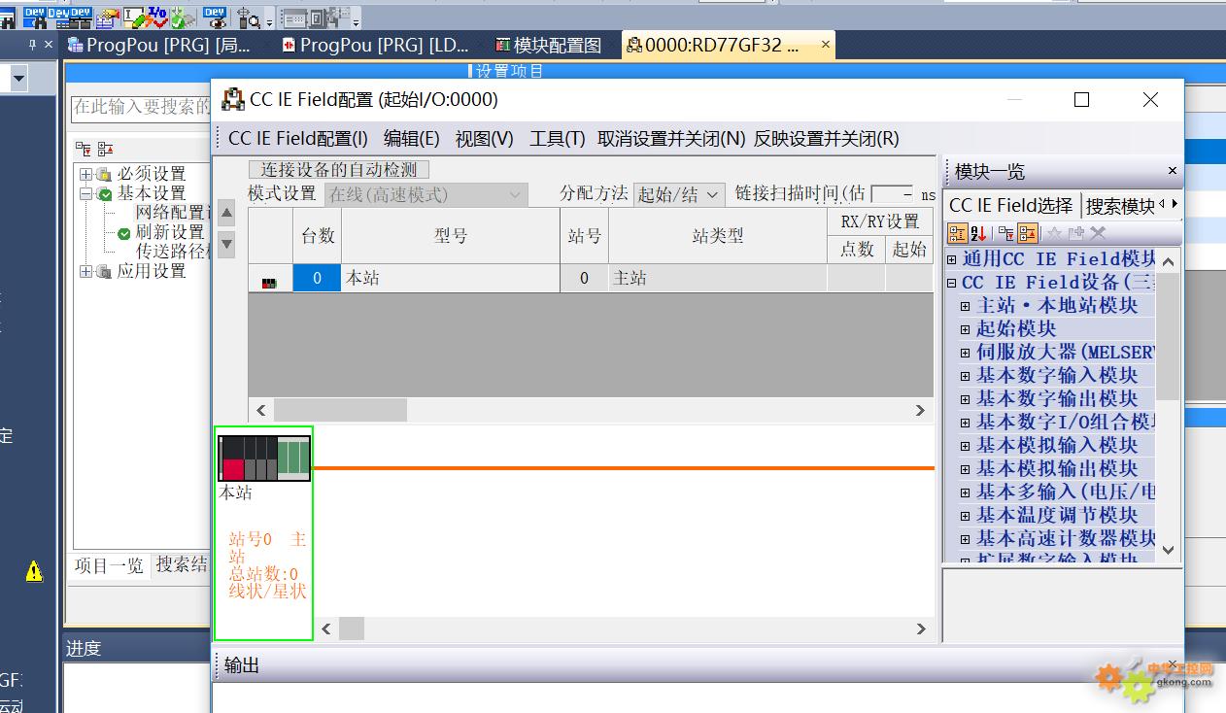
Task: Open the combo box arrow in the left panel
Action: pos(18,79)
